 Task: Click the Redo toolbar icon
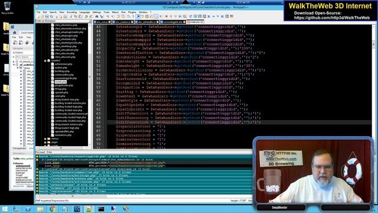[90, 17]
